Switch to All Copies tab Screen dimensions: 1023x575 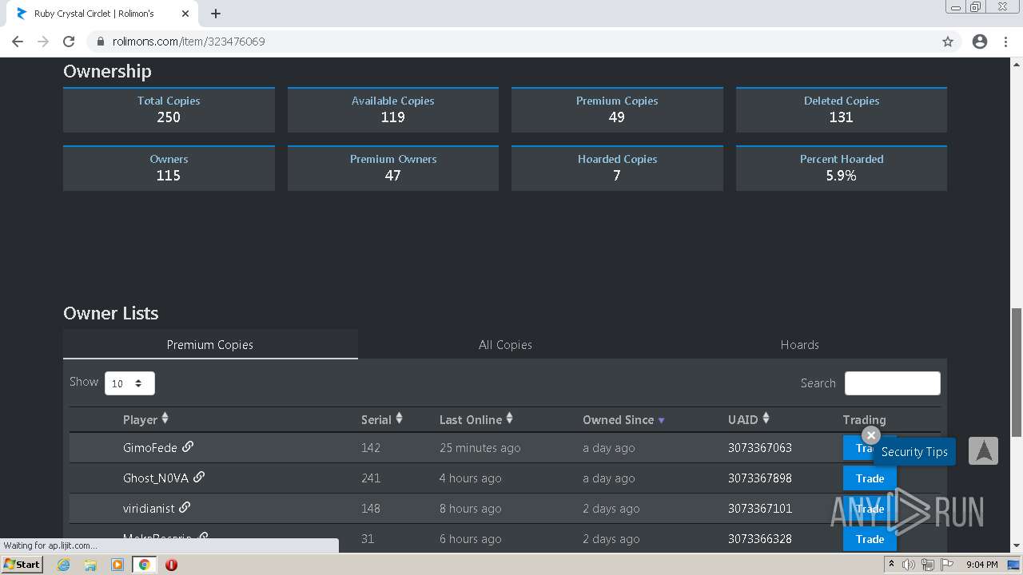pos(505,345)
